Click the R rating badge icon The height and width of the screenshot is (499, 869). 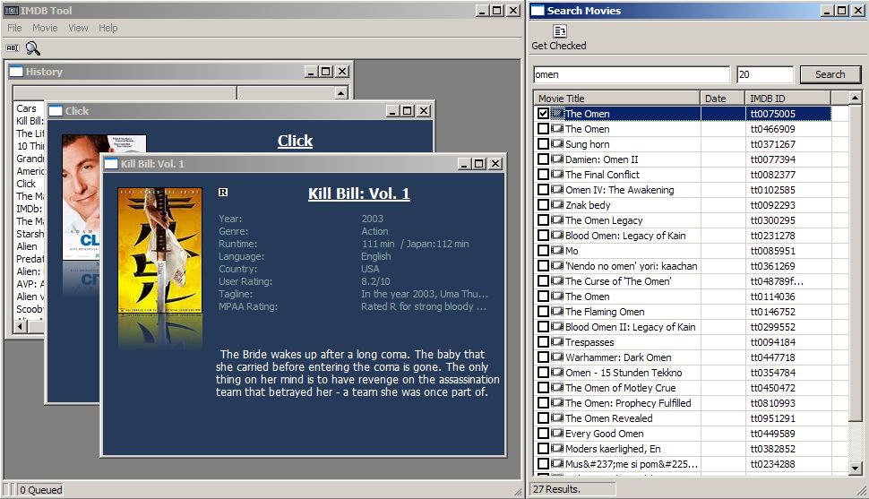click(223, 193)
